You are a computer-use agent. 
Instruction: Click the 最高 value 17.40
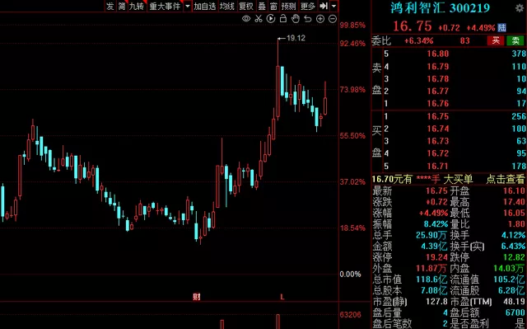click(514, 202)
